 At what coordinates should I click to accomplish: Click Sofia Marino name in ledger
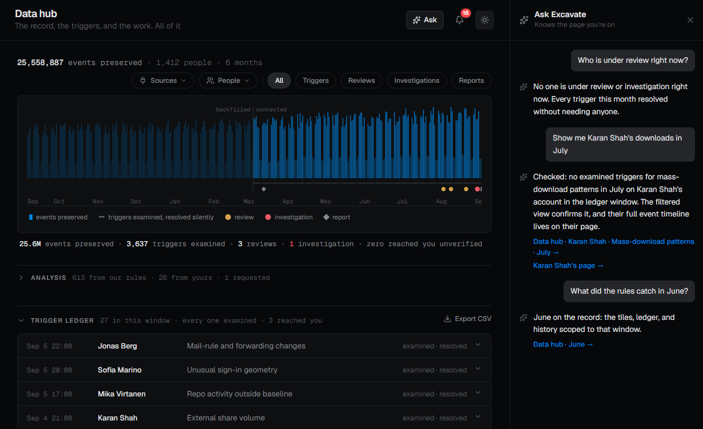119,370
